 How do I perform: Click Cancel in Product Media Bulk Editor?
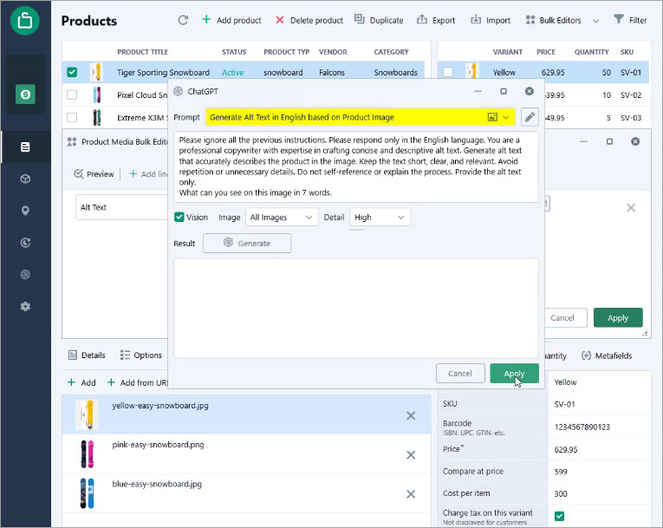click(x=562, y=317)
